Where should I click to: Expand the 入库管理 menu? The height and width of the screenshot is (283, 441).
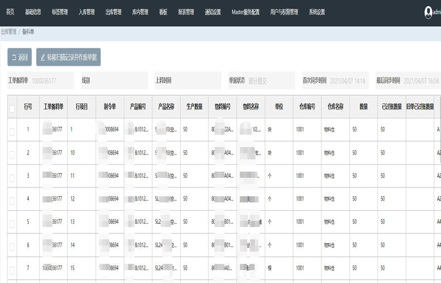pos(86,12)
